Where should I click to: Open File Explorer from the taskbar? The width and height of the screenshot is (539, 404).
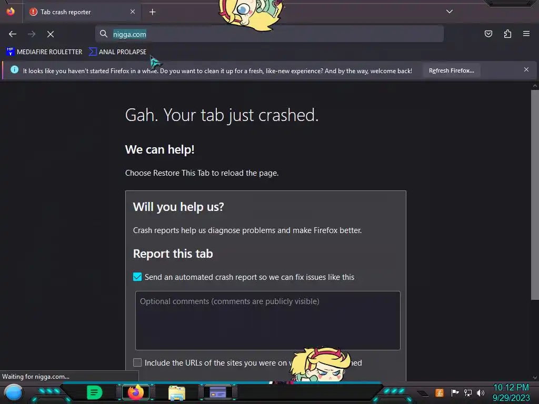tap(177, 393)
